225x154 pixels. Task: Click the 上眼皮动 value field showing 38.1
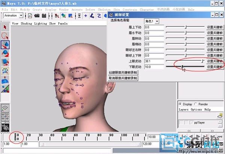click(x=154, y=61)
